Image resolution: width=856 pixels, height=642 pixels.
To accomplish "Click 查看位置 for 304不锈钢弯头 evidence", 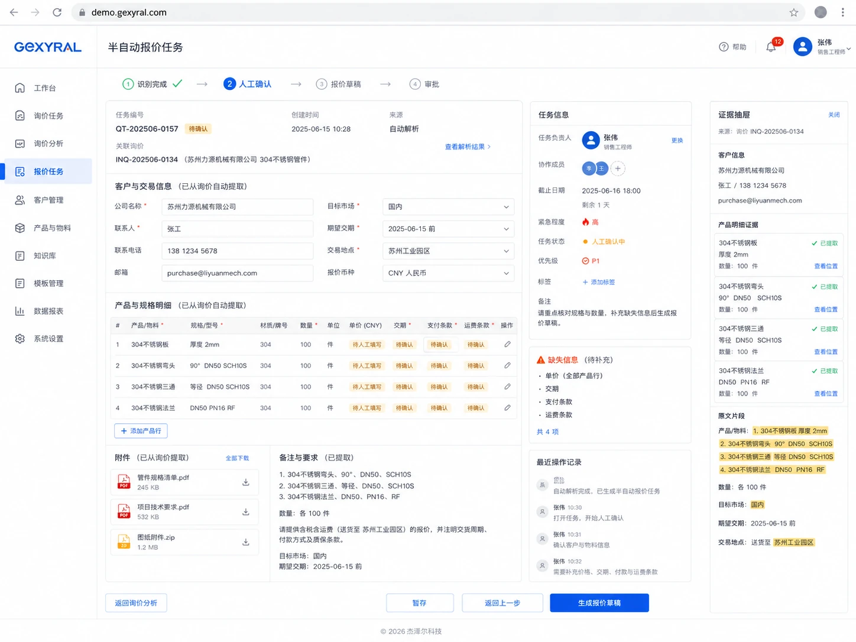I will pos(826,310).
